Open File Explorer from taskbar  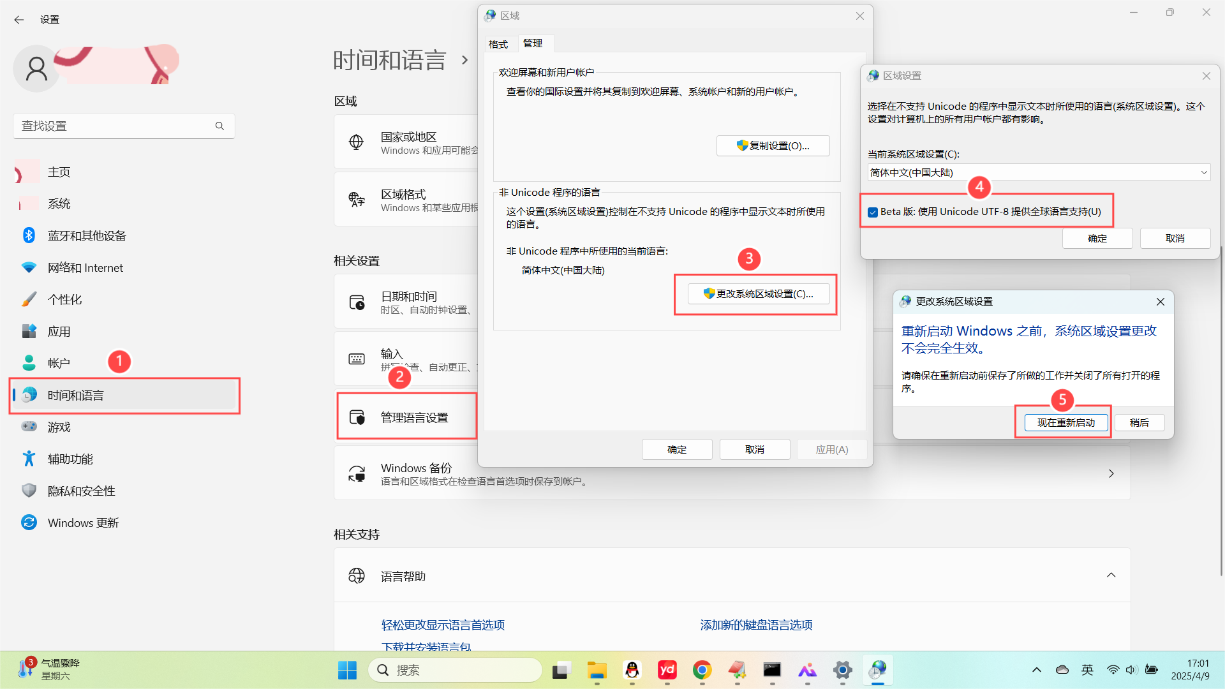597,670
